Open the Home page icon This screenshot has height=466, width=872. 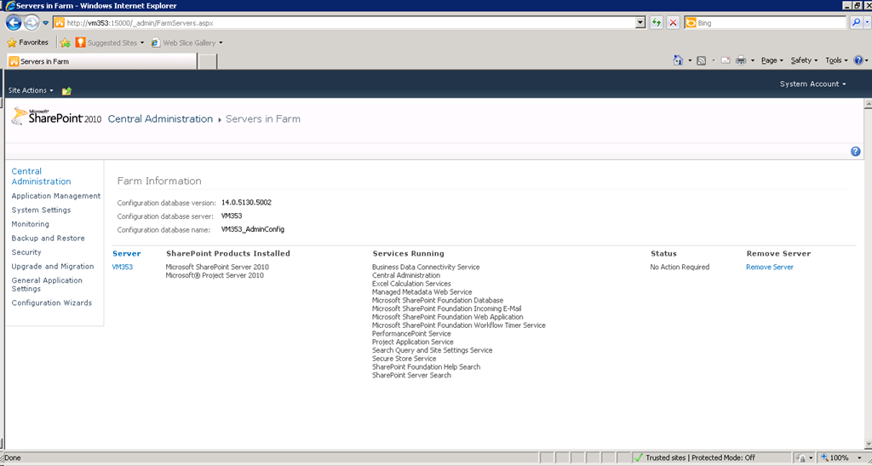point(678,60)
